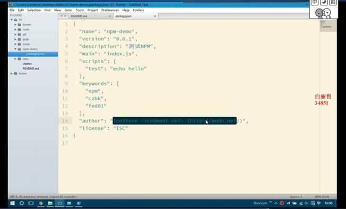This screenshot has height=209, width=346.
Task: Show hidden tray icons chevron
Action: click(276, 203)
